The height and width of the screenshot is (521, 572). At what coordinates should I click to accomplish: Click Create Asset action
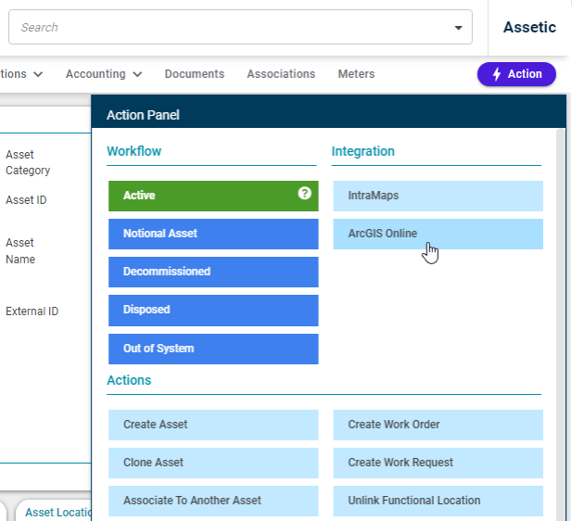pos(213,425)
